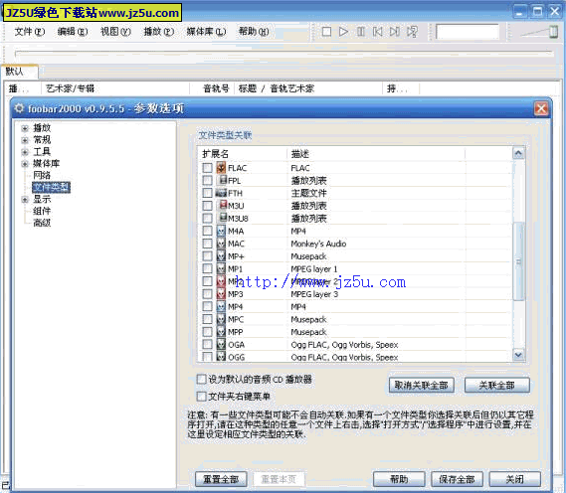
Task: Click the MP3 file type icon
Action: pyautogui.click(x=221, y=294)
